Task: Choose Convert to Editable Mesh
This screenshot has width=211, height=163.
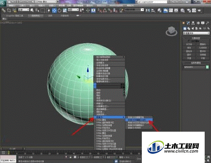Action: (139, 117)
